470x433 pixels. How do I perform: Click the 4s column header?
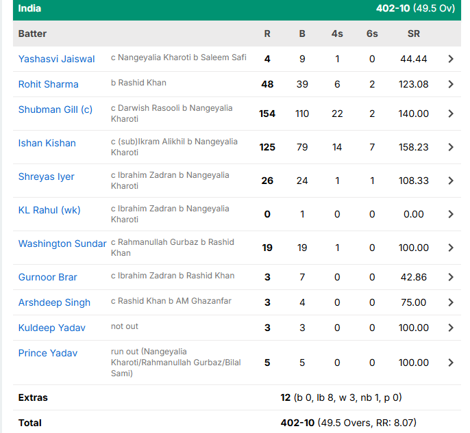pyautogui.click(x=337, y=34)
